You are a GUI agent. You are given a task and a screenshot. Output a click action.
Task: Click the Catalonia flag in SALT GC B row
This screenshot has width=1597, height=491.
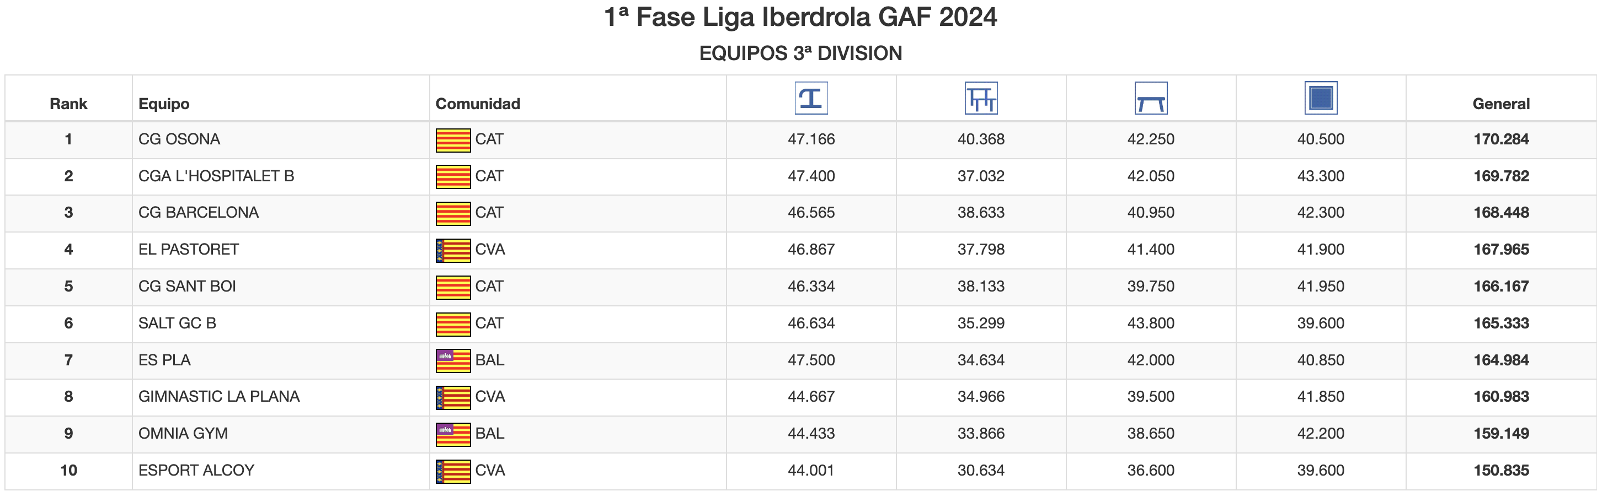[452, 324]
